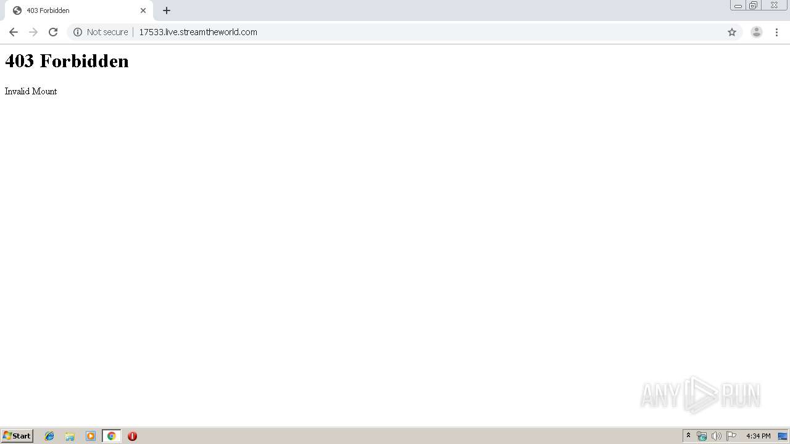The image size is (790, 444).
Task: Click the 403 Forbidden heading
Action: [67, 60]
